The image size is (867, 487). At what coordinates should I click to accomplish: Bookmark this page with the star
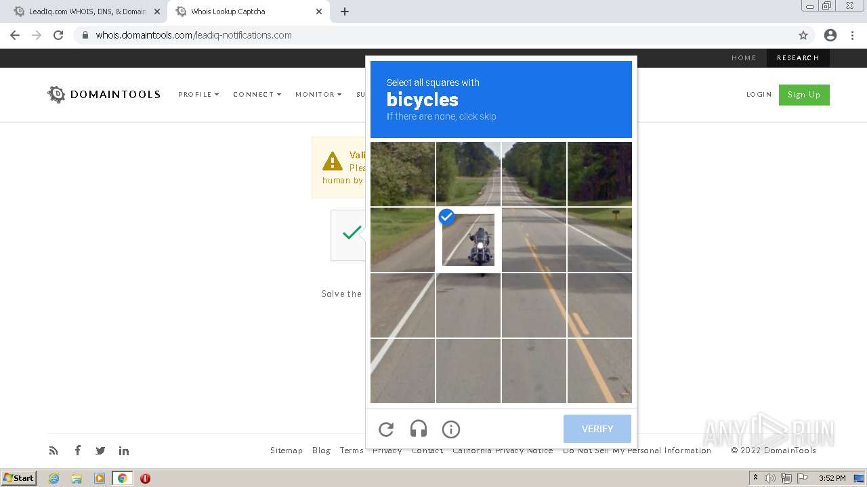pyautogui.click(x=803, y=35)
